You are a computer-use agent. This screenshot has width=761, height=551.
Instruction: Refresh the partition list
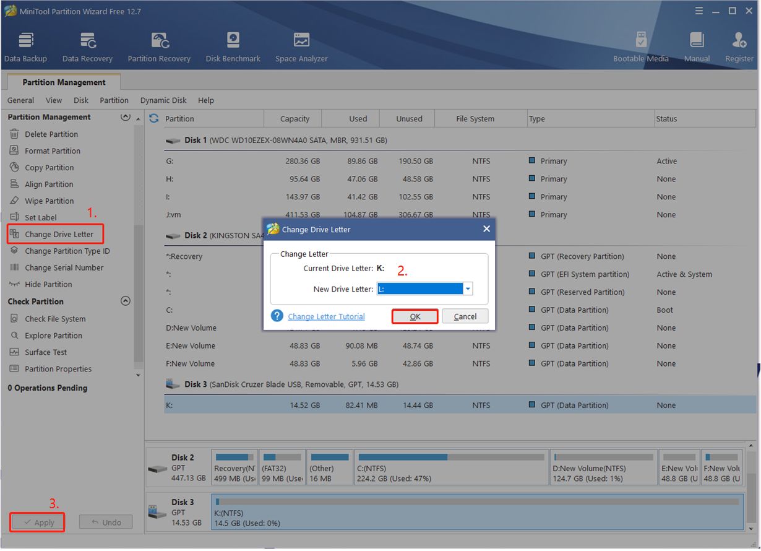(154, 118)
